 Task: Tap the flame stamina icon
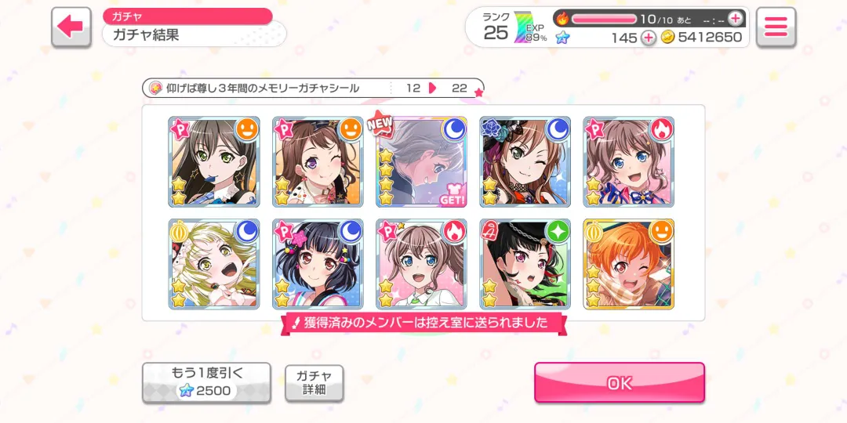tap(562, 19)
